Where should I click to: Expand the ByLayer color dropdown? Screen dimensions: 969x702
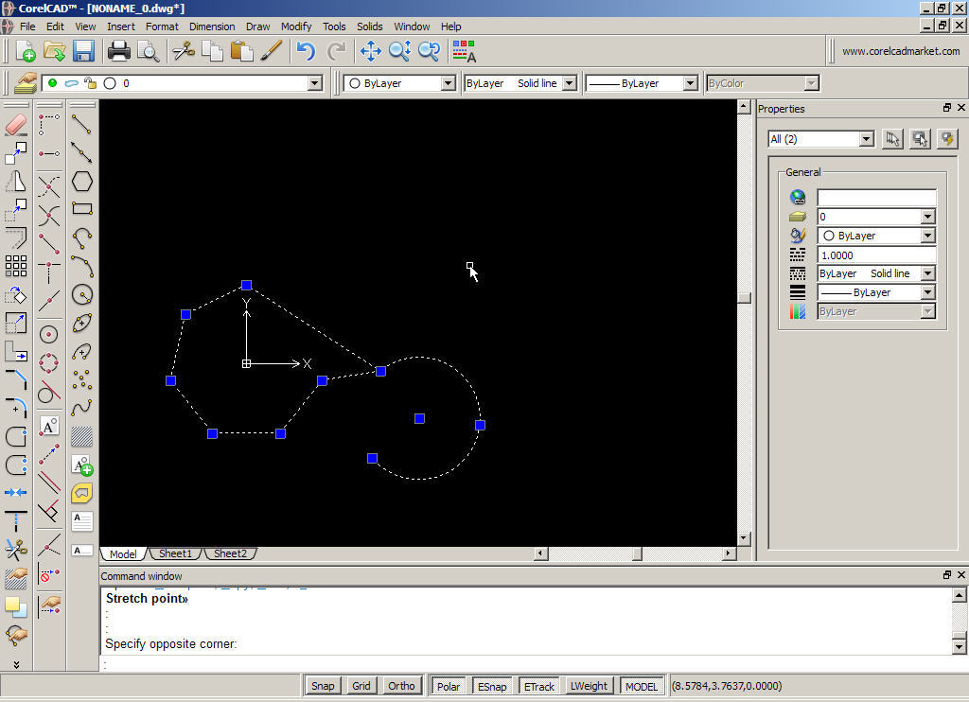[449, 83]
